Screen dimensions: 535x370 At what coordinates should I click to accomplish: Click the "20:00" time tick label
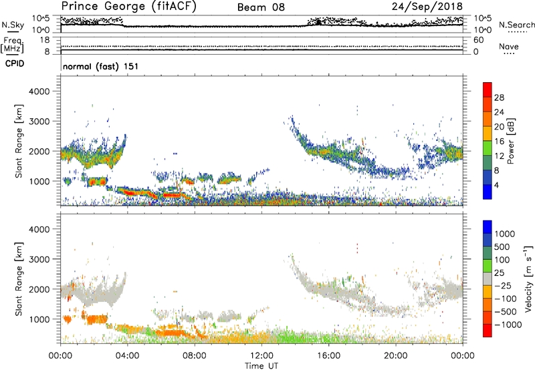(395, 356)
